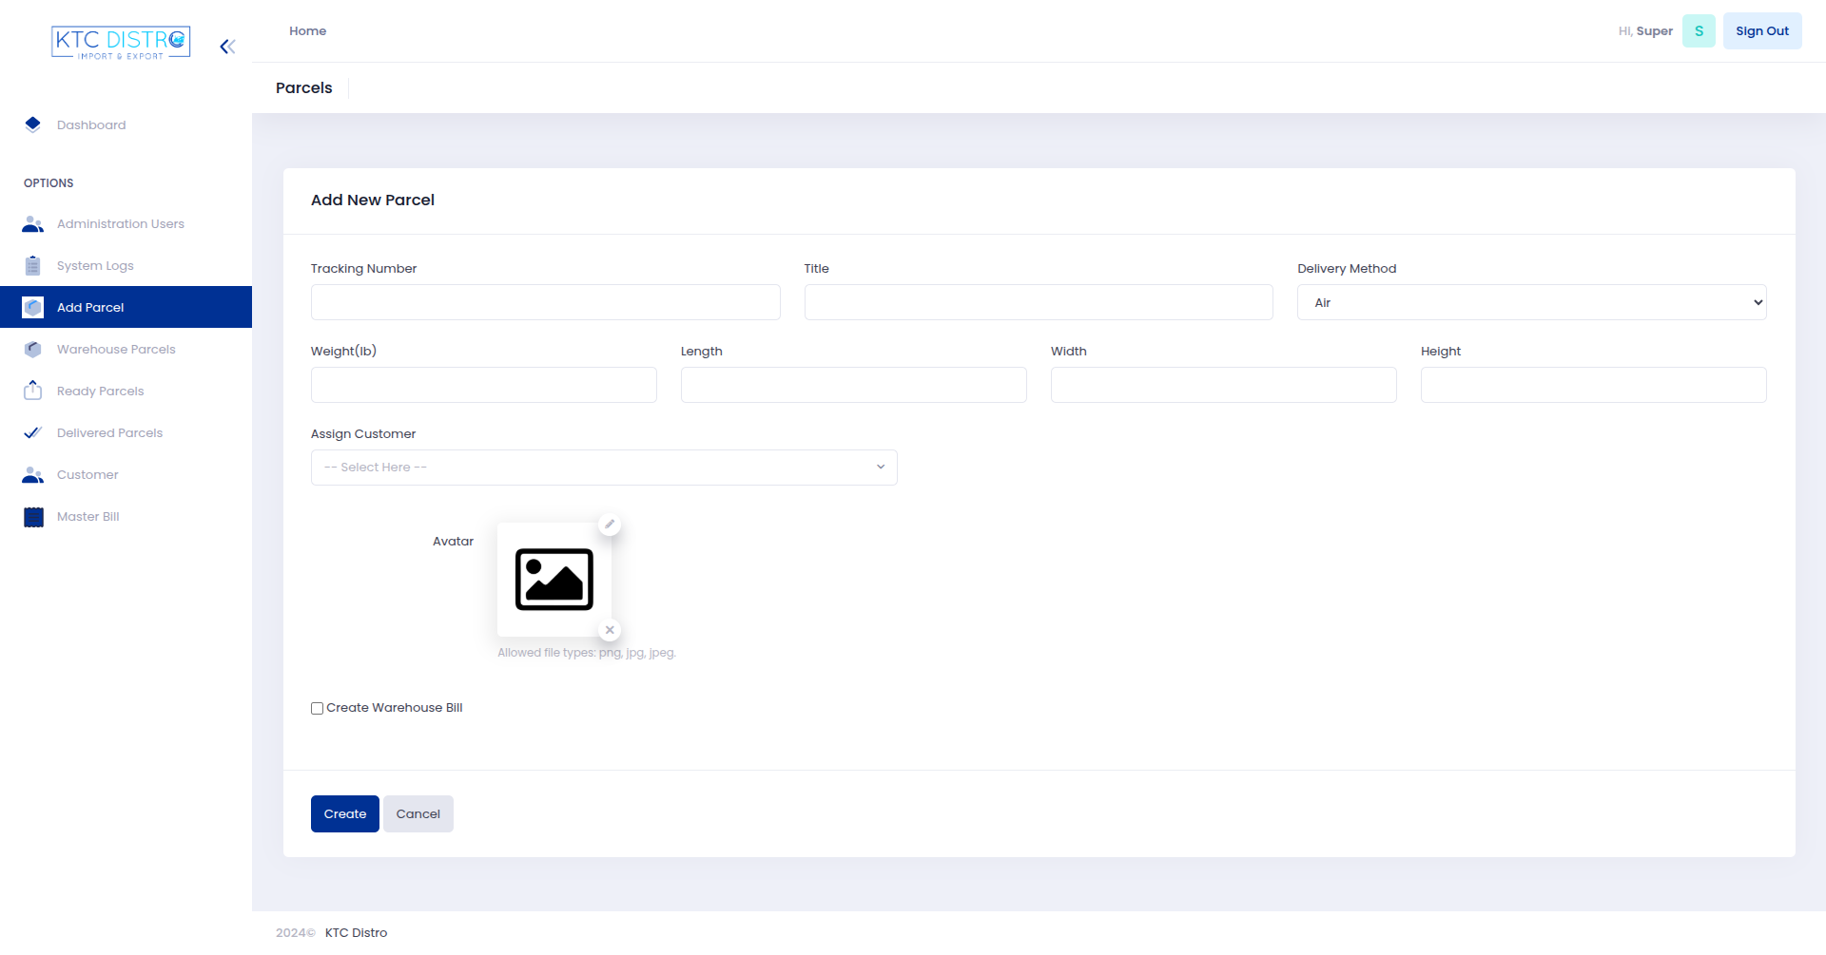Open the Delivery Method dropdown
The height and width of the screenshot is (955, 1826).
click(x=1531, y=302)
